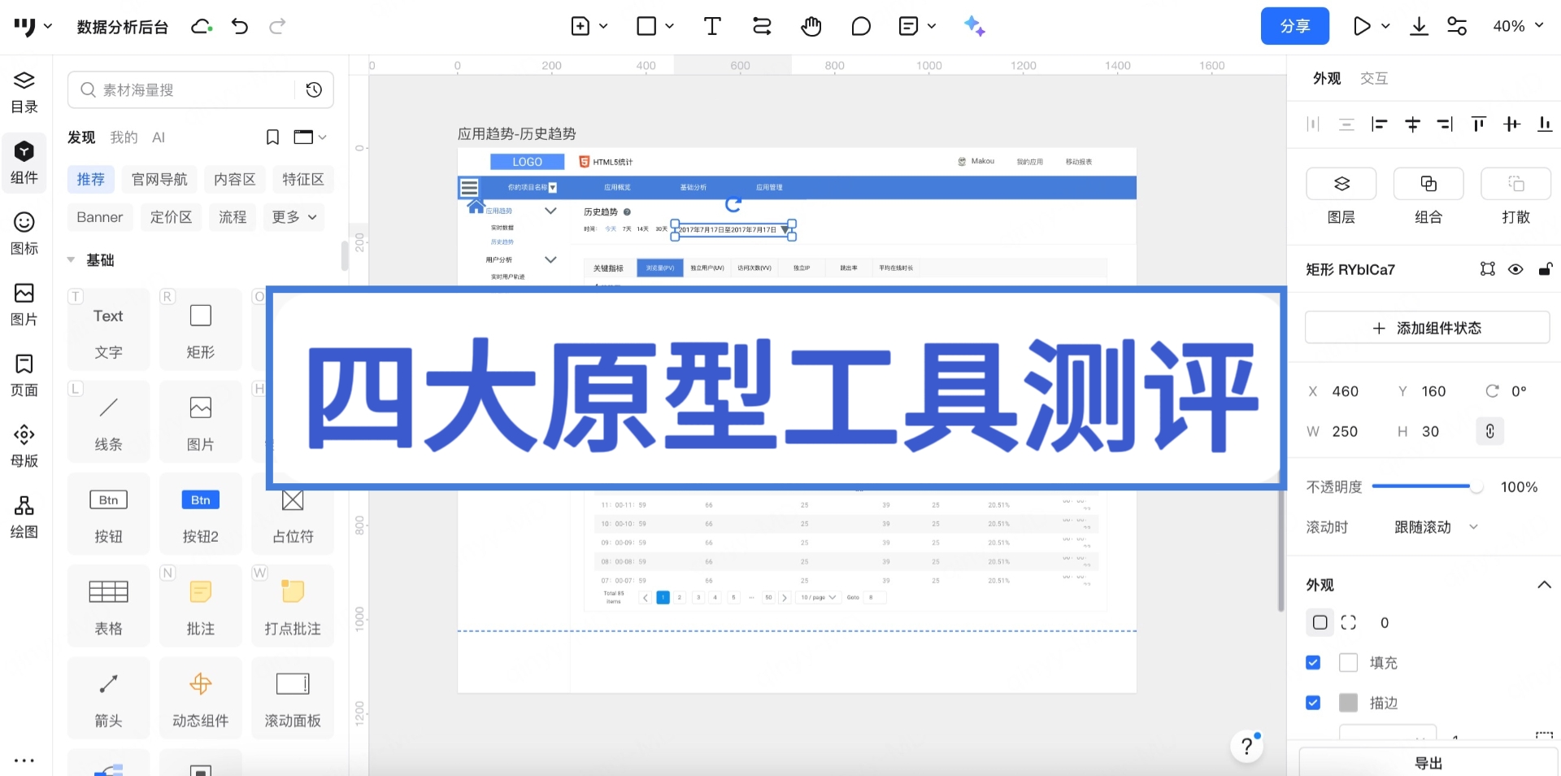
Task: Click align right edges icon
Action: [x=1445, y=124]
